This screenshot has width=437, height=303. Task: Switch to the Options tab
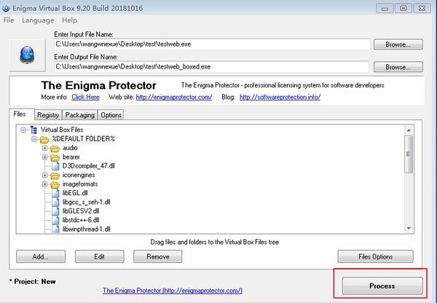coord(111,115)
